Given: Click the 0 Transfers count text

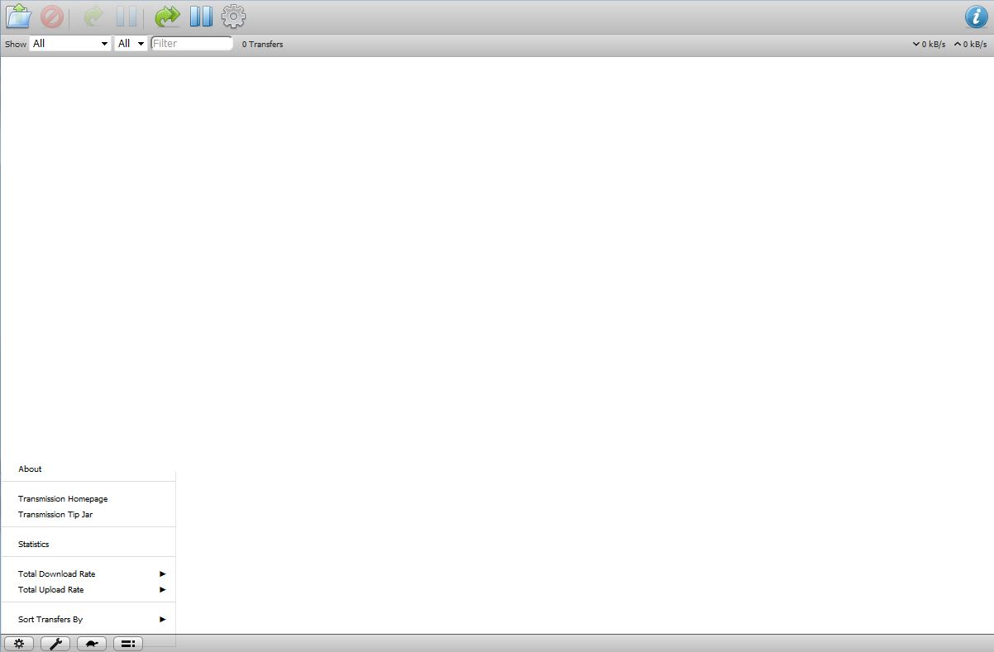Looking at the screenshot, I should 262,45.
